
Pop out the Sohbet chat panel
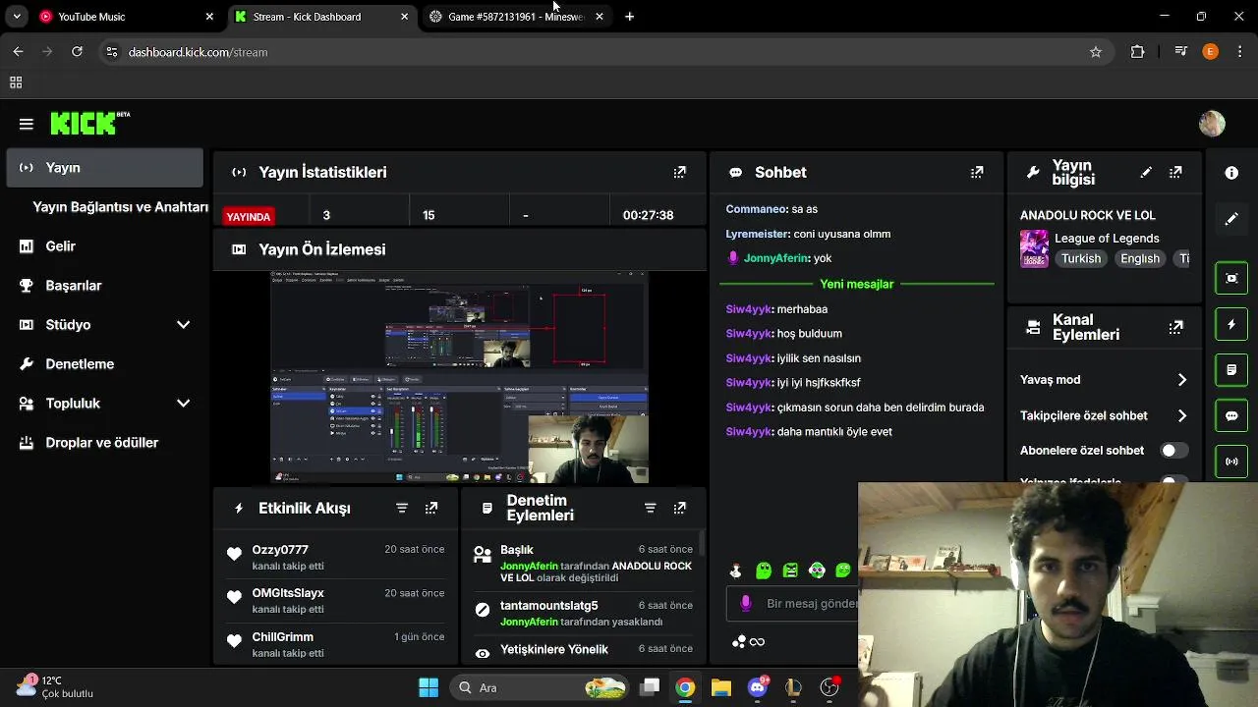click(x=977, y=172)
